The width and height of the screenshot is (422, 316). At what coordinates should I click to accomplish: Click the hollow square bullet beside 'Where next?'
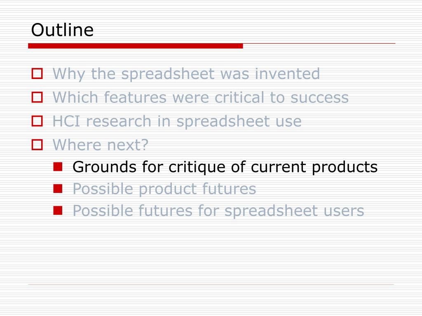pos(37,144)
